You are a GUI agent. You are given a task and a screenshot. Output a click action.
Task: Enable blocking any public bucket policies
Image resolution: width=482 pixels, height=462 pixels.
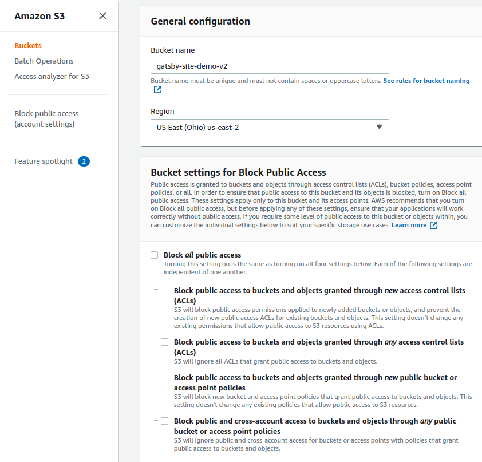[164, 421]
